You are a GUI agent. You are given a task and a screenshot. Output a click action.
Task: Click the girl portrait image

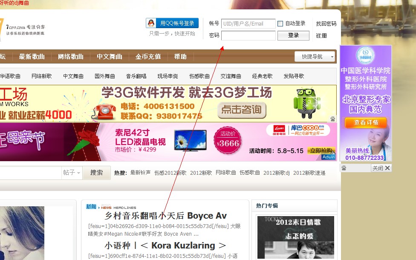point(22,233)
